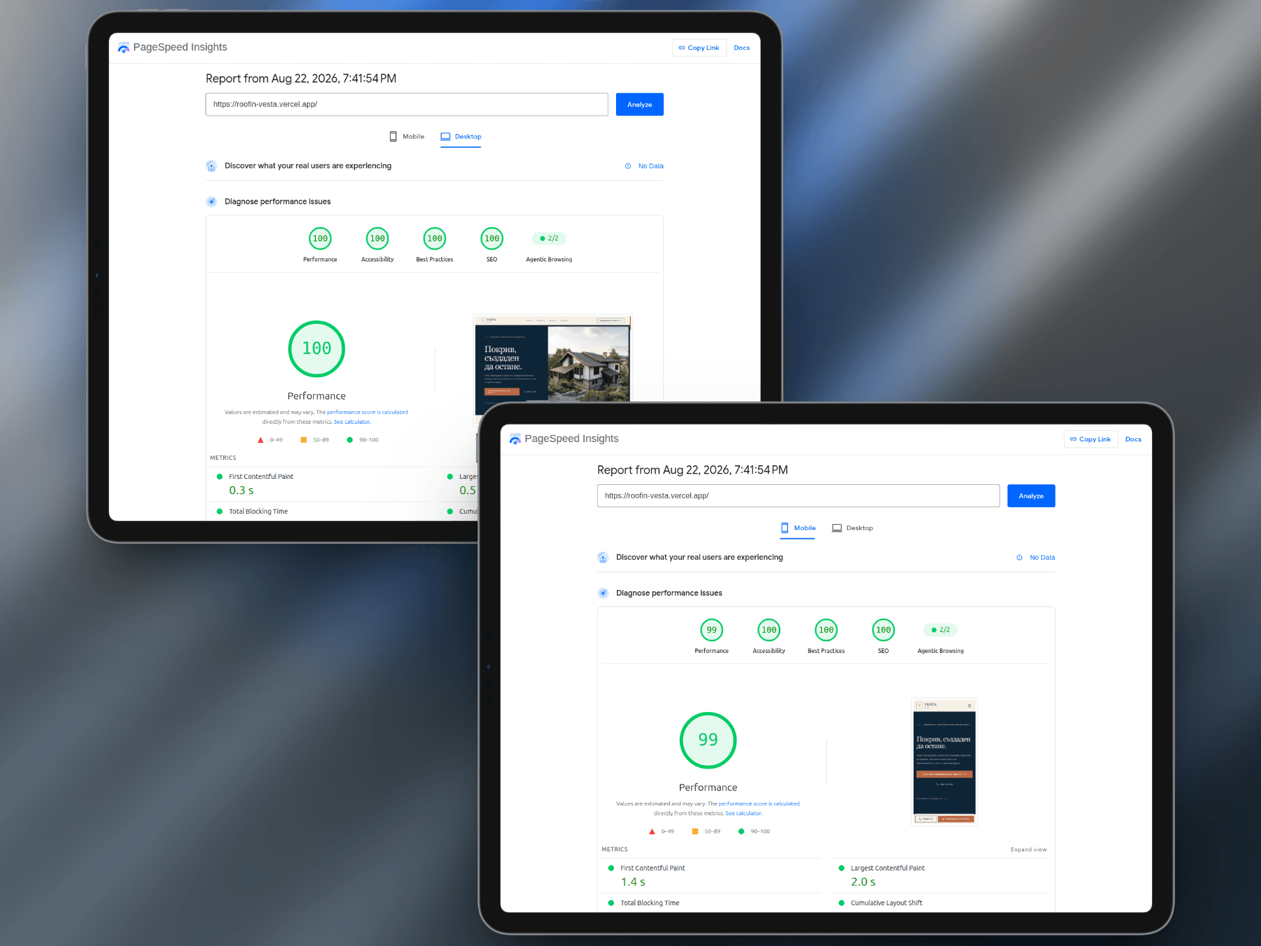Click the diagnose performance icon in the upper tablet
Screen dimensions: 1261x946
(211, 202)
